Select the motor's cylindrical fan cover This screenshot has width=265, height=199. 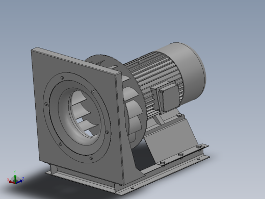[189, 71]
